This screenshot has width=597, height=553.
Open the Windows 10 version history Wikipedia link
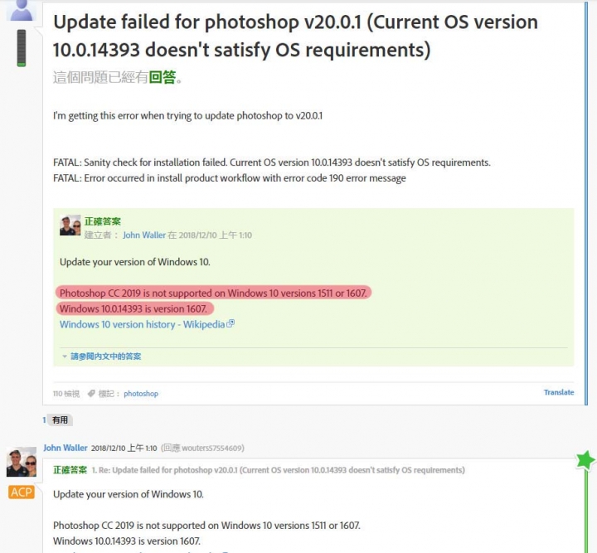pyautogui.click(x=143, y=324)
